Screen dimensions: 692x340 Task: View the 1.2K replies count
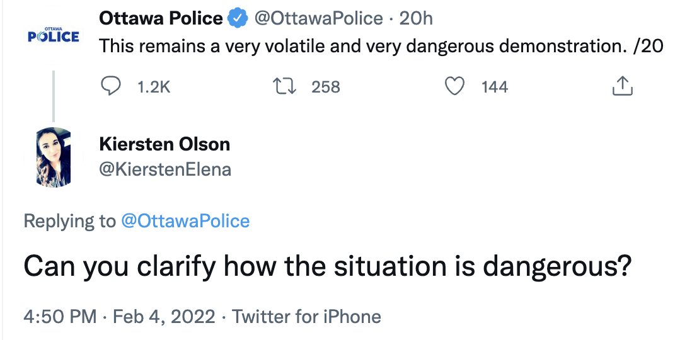tap(153, 87)
